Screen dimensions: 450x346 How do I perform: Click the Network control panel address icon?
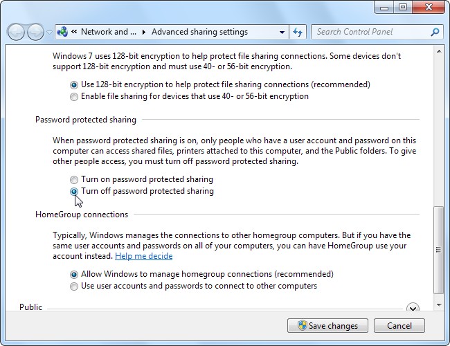(62, 32)
